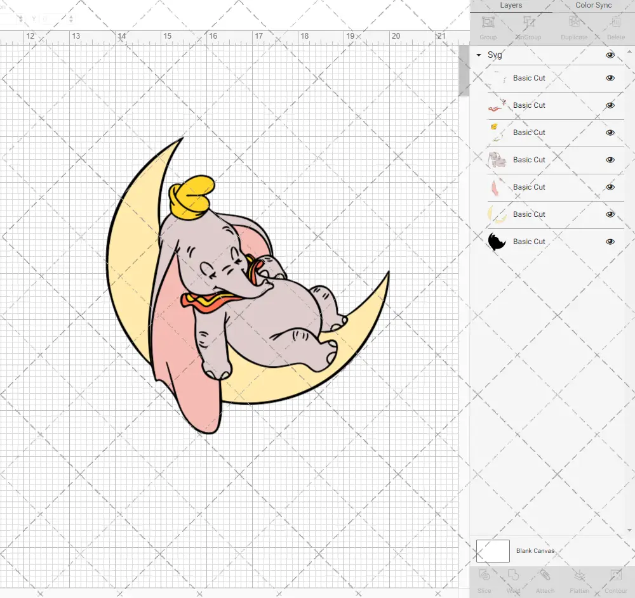Click the Delete trash icon
This screenshot has width=635, height=598.
pos(615,22)
